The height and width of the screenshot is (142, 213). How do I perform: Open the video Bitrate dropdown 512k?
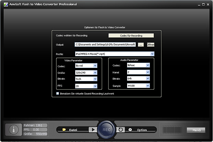pyautogui.click(x=95, y=79)
